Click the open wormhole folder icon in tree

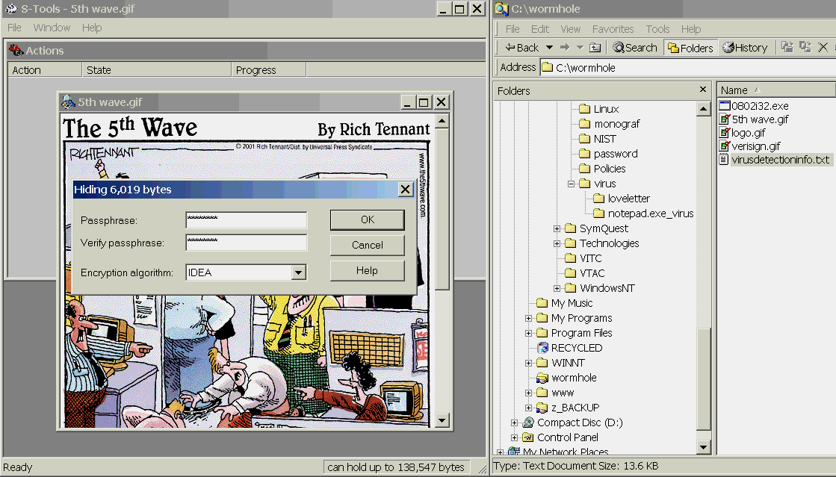(542, 378)
